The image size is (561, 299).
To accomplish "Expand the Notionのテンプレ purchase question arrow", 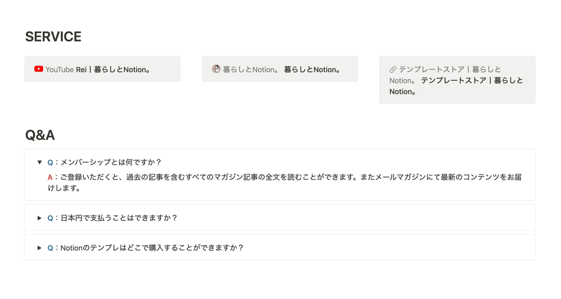I will pos(39,248).
